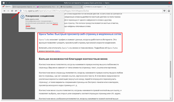Go back to previous page
This screenshot has width=174, height=102.
point(4,11)
